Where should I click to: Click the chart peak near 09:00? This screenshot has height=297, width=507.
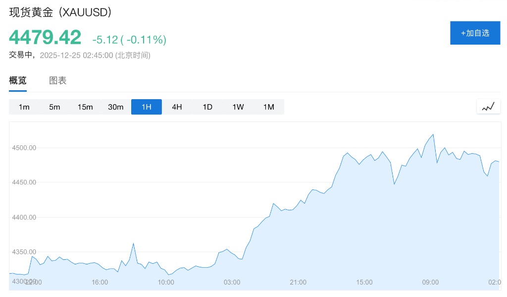coord(433,134)
